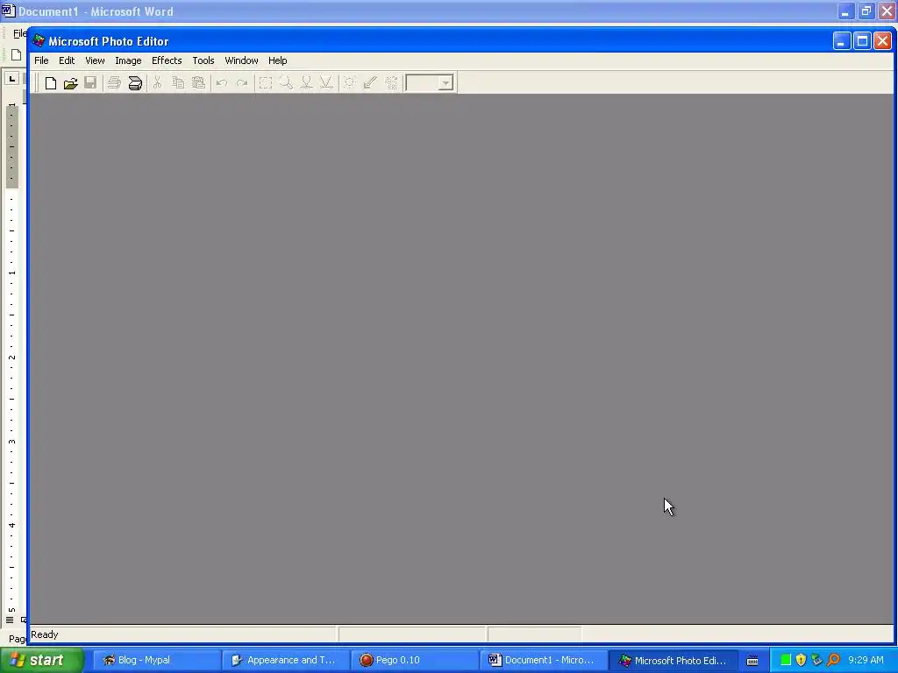Click the orange magnifier tray icon
The height and width of the screenshot is (673, 898).
pos(833,661)
